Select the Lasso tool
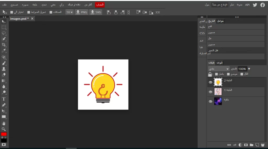Screen dimensions: 268x149 pyautogui.click(x=4, y=33)
